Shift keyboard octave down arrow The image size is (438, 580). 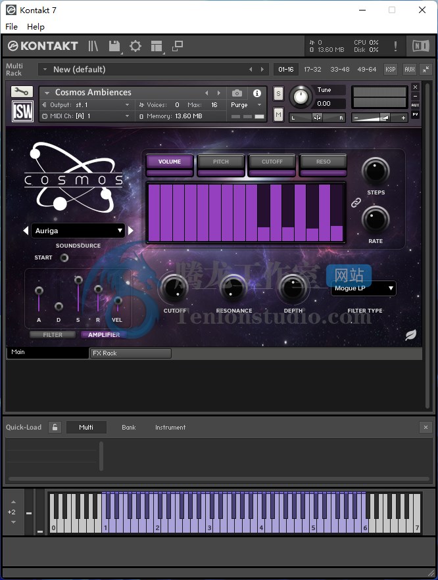(13, 522)
